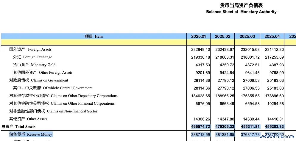Click Claims on Government 2025.01 value 28114.36
Viewport: 296px width, 141px height.
tap(202, 81)
